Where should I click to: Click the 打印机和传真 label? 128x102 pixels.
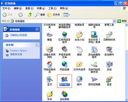(50, 26)
